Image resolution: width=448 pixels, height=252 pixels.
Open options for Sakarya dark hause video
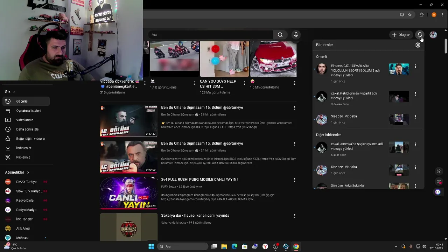pyautogui.click(x=295, y=216)
